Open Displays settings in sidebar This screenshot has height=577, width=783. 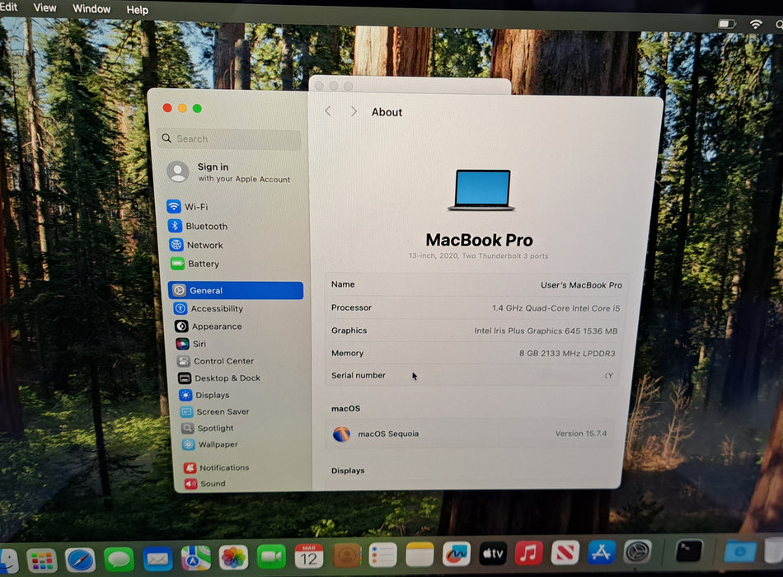coord(204,395)
